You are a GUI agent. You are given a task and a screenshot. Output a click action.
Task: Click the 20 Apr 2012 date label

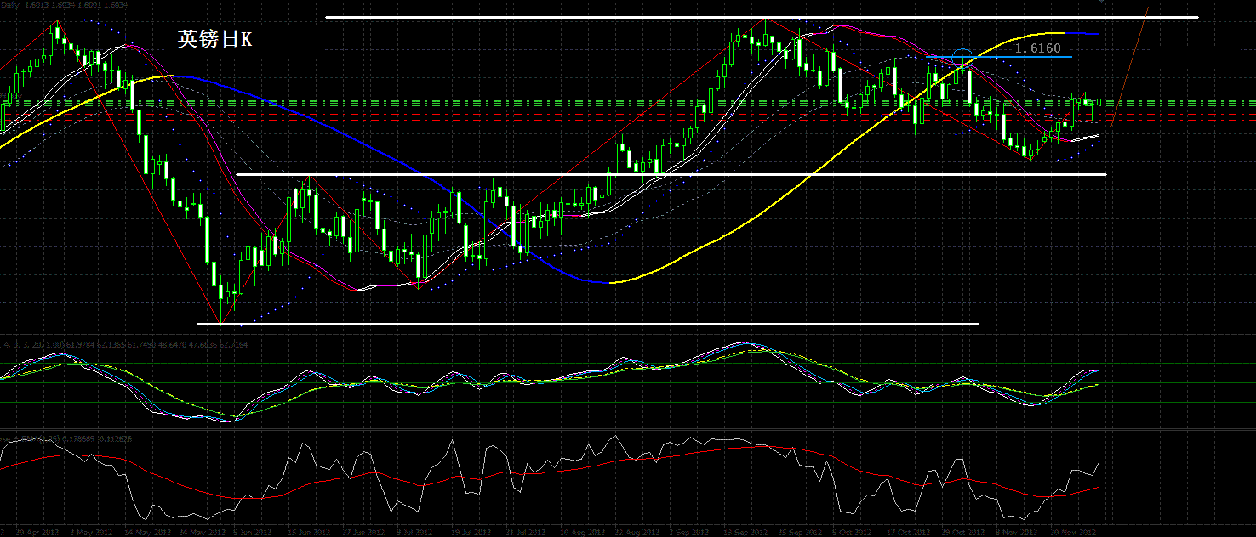[x=37, y=533]
